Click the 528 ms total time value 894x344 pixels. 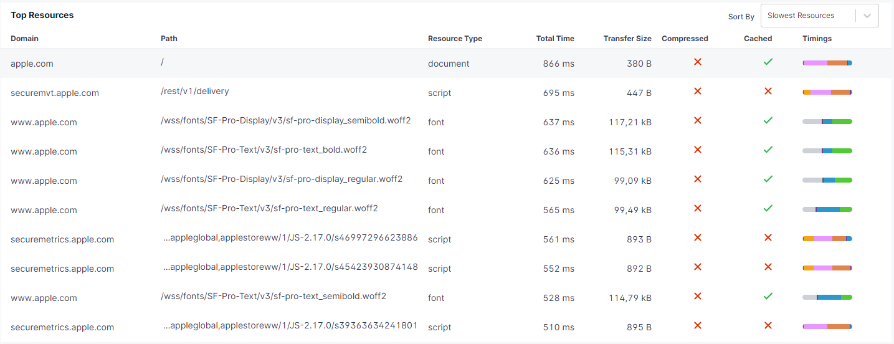point(559,298)
